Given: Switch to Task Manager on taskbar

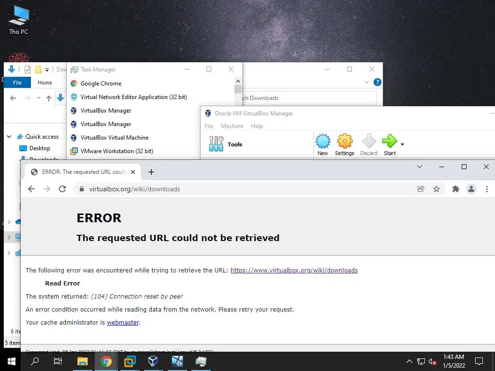Looking at the screenshot, I should (x=201, y=361).
